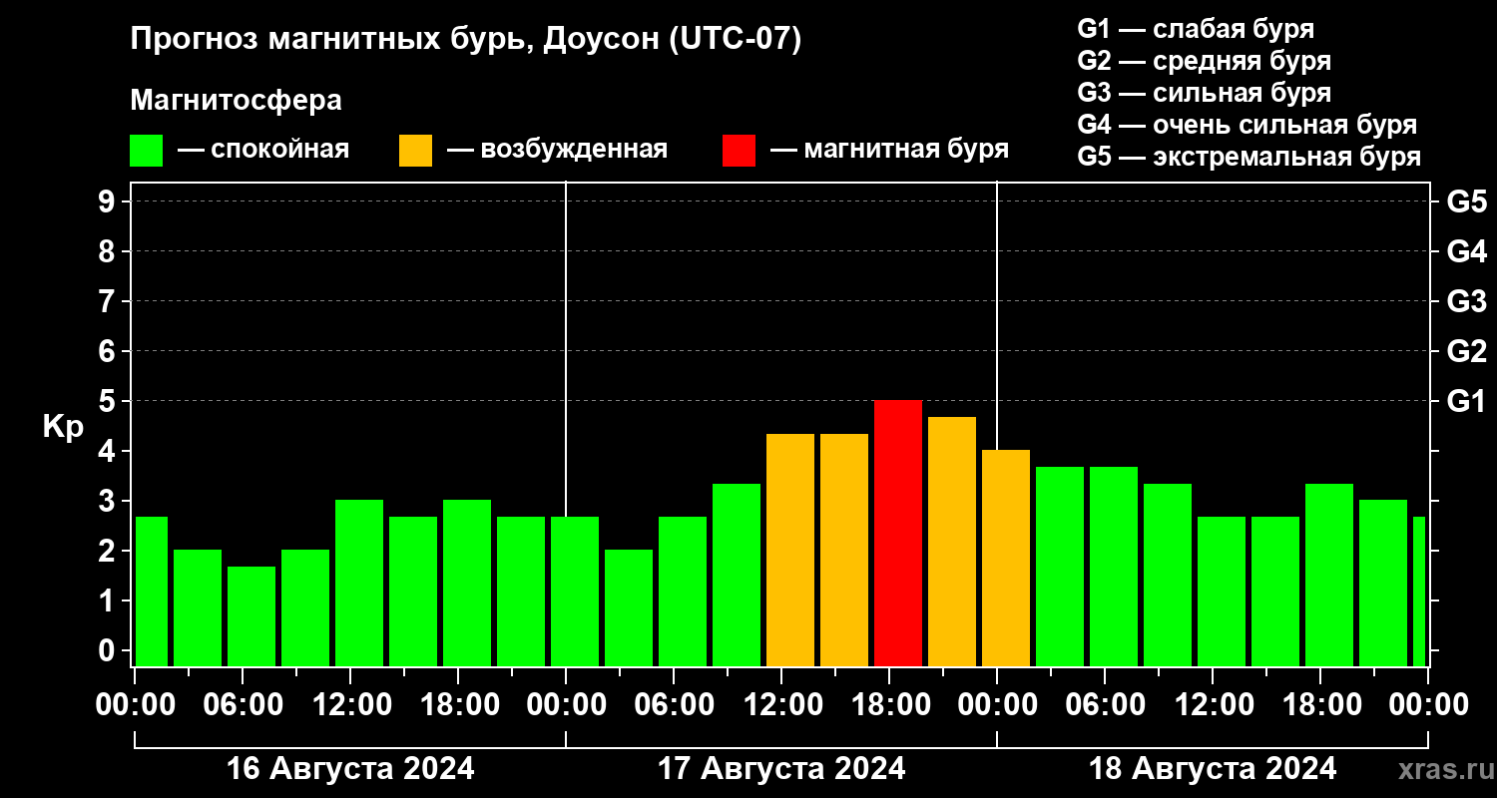Click the line 'G2 — средняя буря'

(x=1204, y=61)
